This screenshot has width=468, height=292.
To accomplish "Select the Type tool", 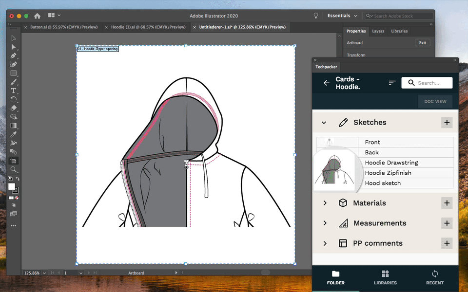I will (14, 91).
